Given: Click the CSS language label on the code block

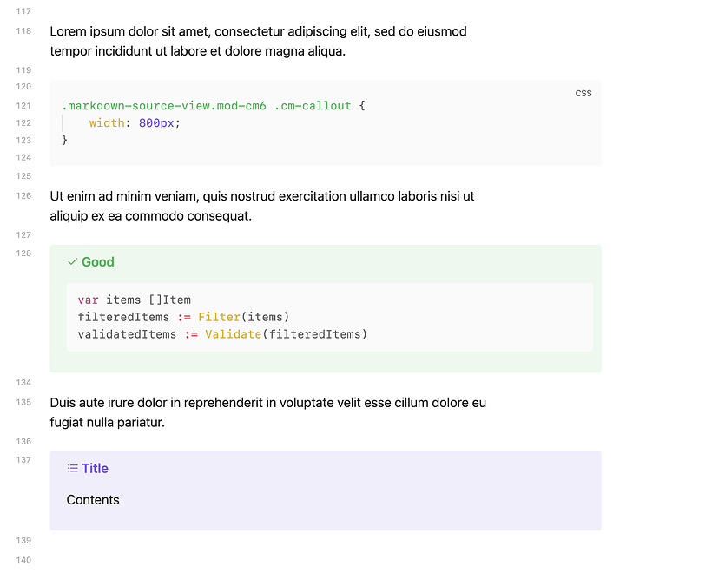Looking at the screenshot, I should (x=583, y=93).
